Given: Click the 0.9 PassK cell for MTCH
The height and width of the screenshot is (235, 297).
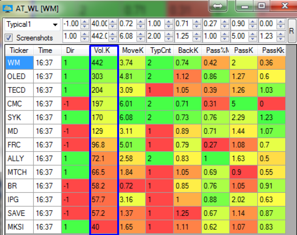Looking at the screenshot, I should tap(244, 172).
